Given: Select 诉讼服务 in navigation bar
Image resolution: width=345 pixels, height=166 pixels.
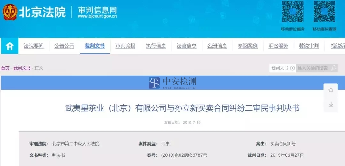Looking at the screenshot, I should click(278, 46).
